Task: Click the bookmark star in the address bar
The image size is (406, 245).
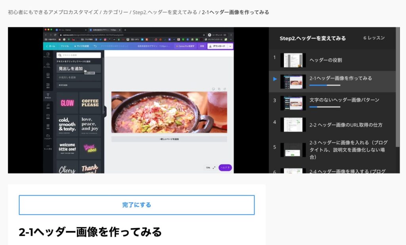Action: click(x=204, y=35)
